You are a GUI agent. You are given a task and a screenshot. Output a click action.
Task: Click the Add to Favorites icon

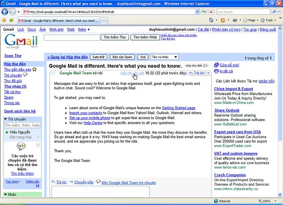pyautogui.click(x=11, y=20)
